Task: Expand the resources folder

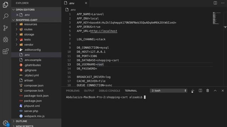Action: tap(36, 24)
